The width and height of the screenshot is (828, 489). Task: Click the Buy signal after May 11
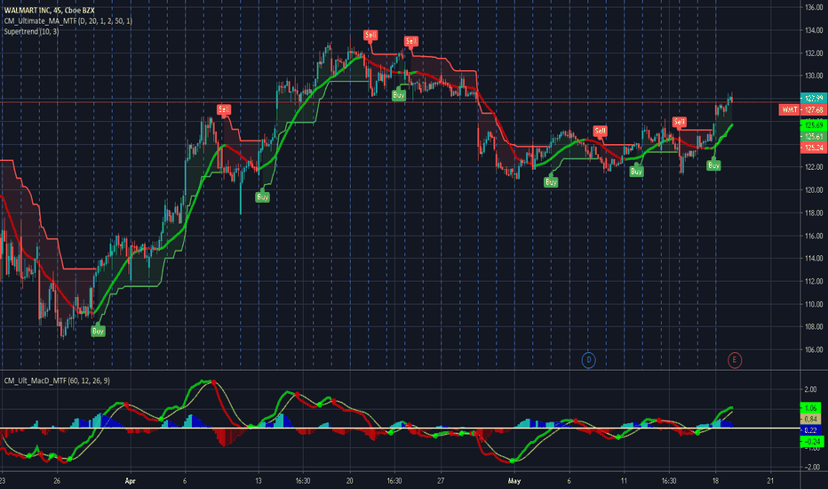(636, 172)
